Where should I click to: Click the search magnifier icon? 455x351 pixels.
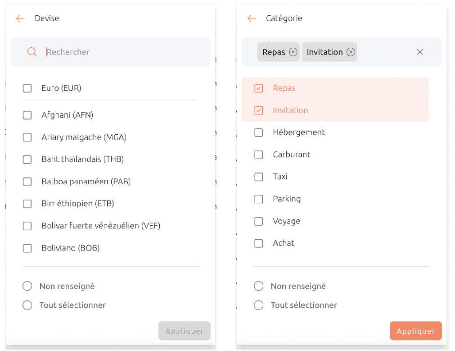32,52
